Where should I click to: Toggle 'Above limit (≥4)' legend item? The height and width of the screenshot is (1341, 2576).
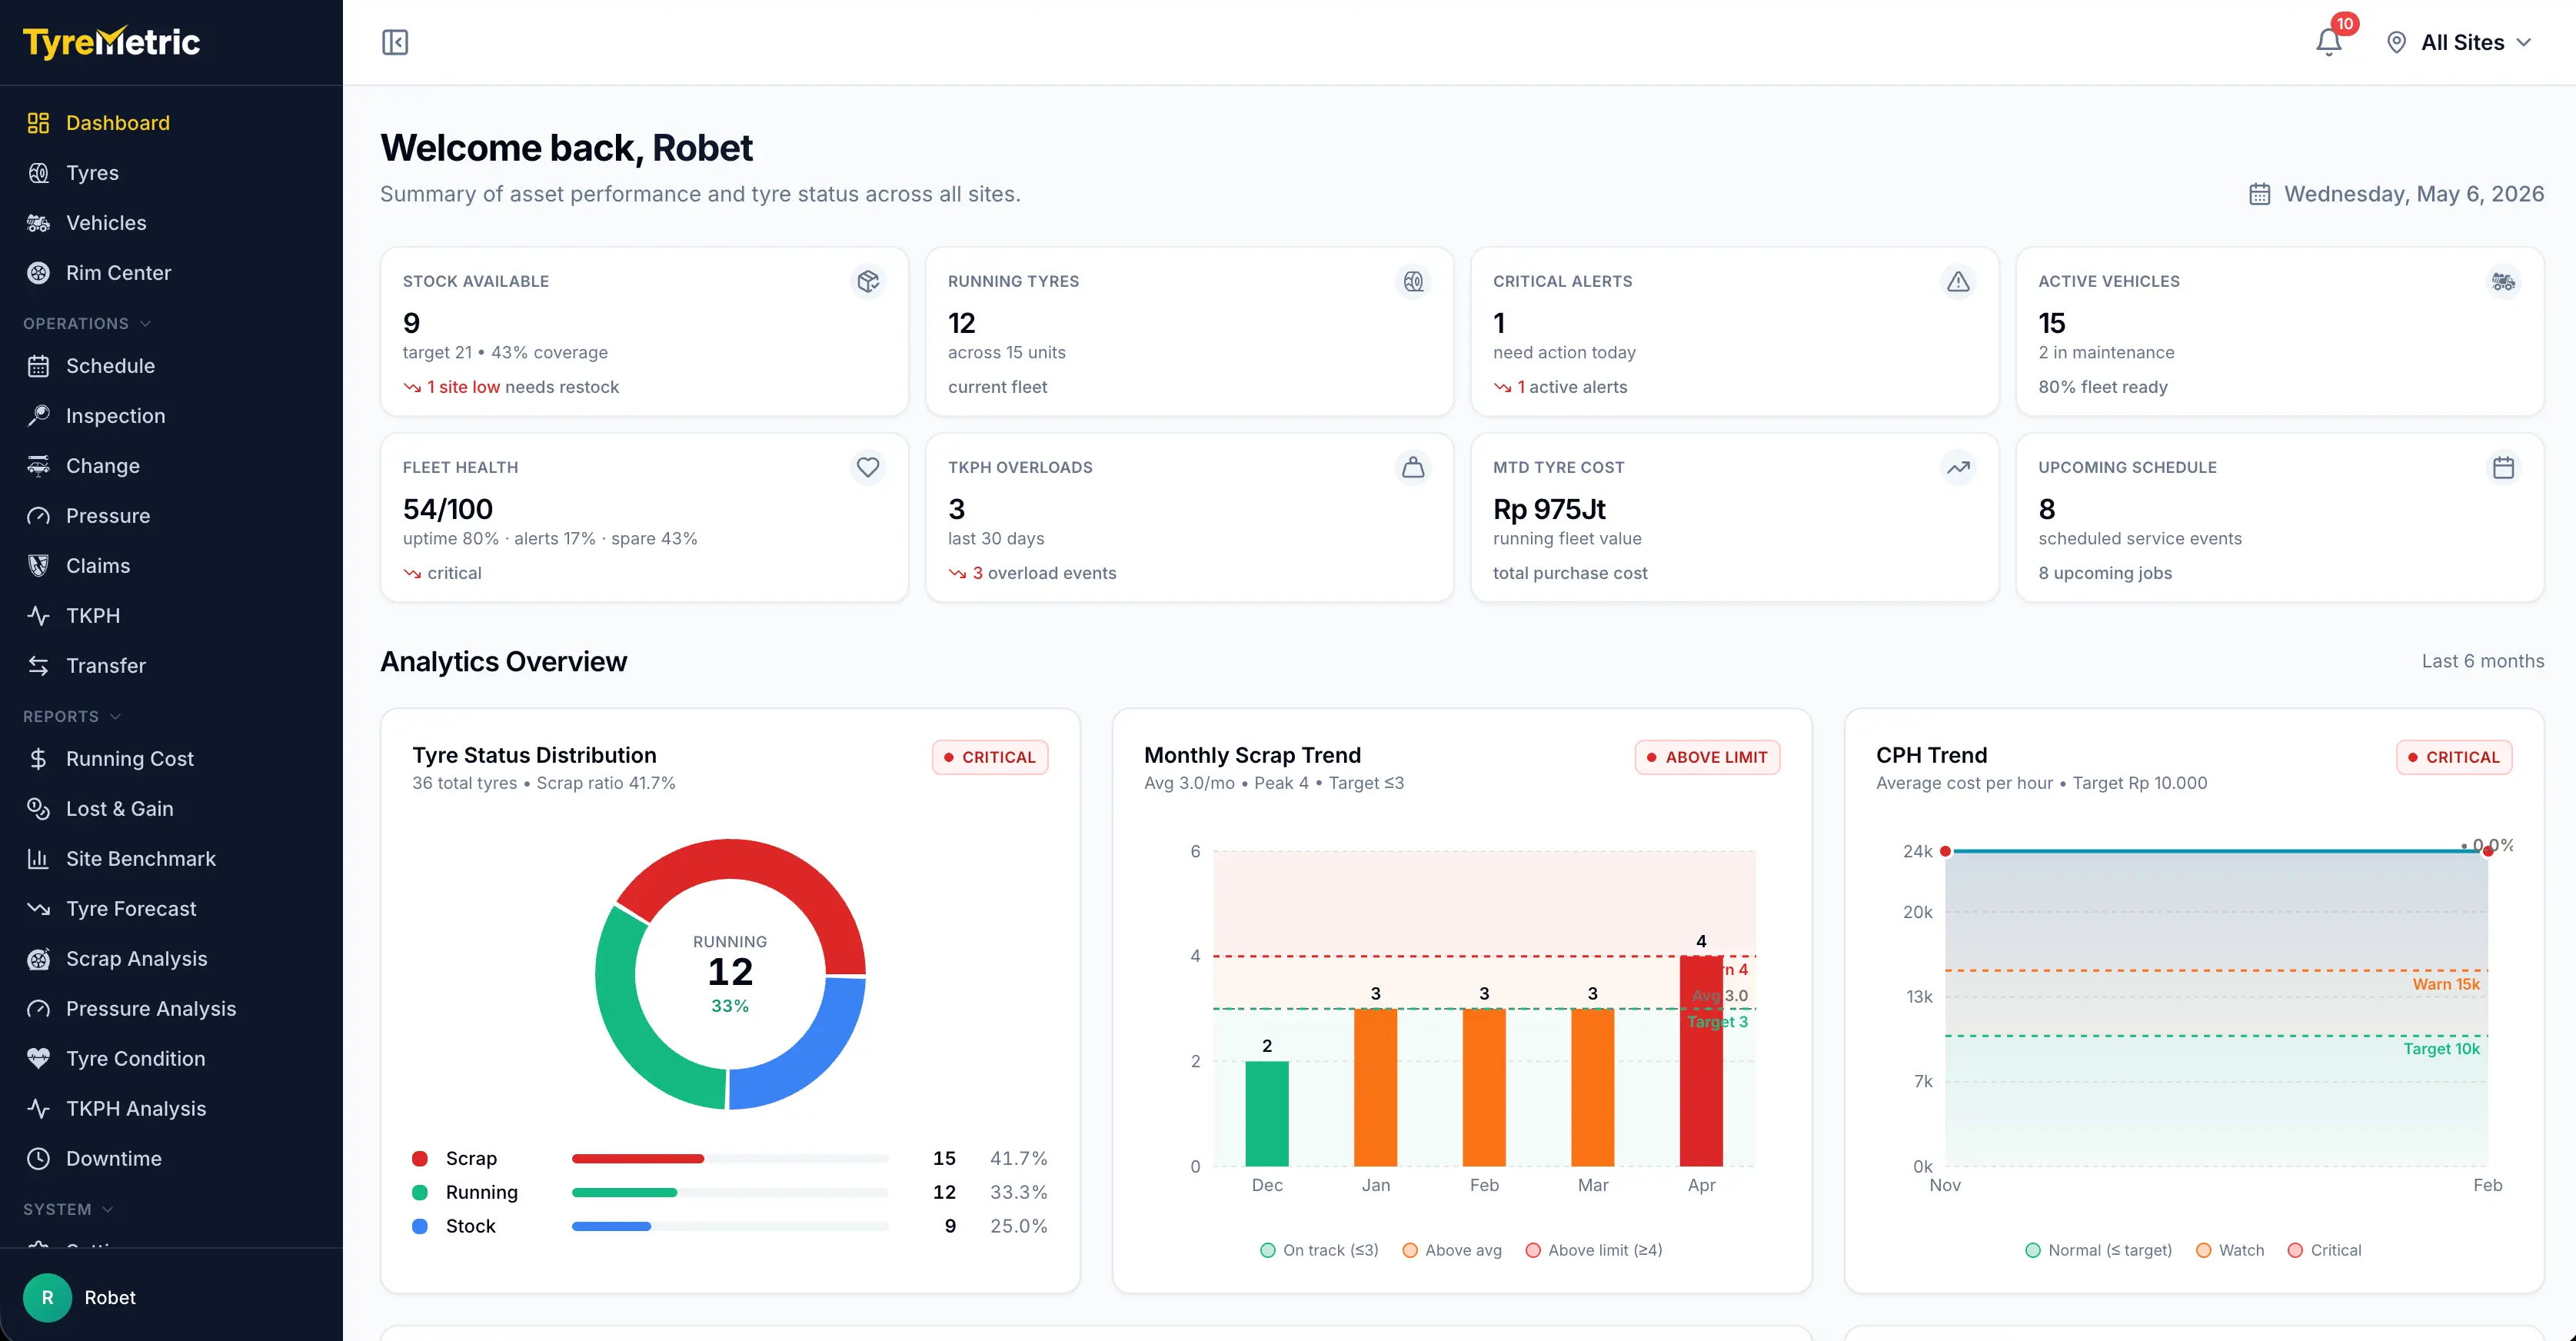point(1594,1250)
